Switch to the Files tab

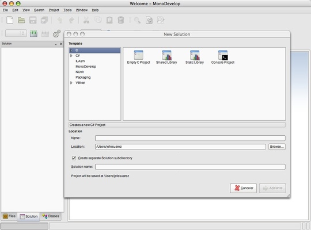coord(9,216)
